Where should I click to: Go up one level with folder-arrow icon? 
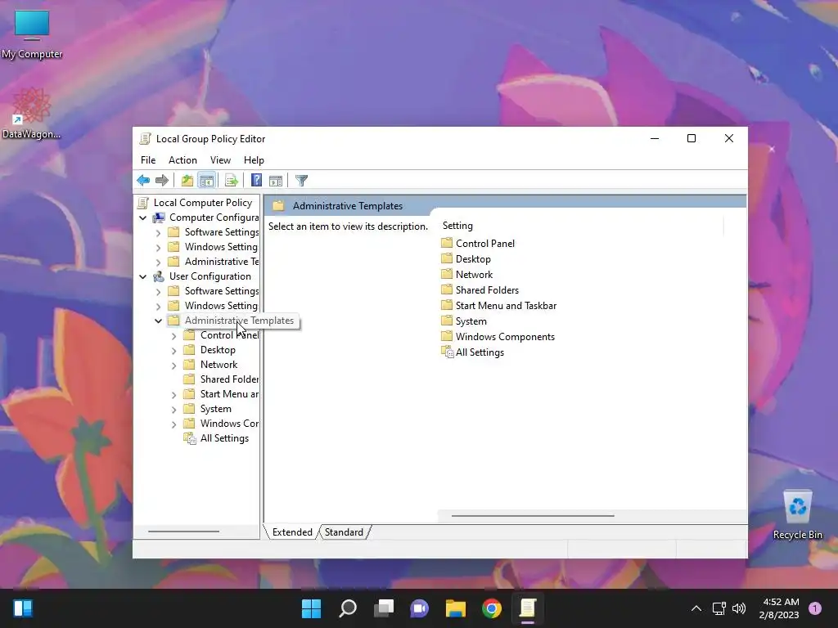click(187, 181)
